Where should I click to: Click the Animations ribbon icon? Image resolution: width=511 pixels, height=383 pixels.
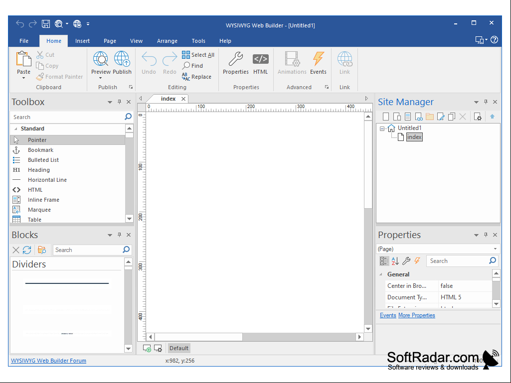[x=292, y=59]
